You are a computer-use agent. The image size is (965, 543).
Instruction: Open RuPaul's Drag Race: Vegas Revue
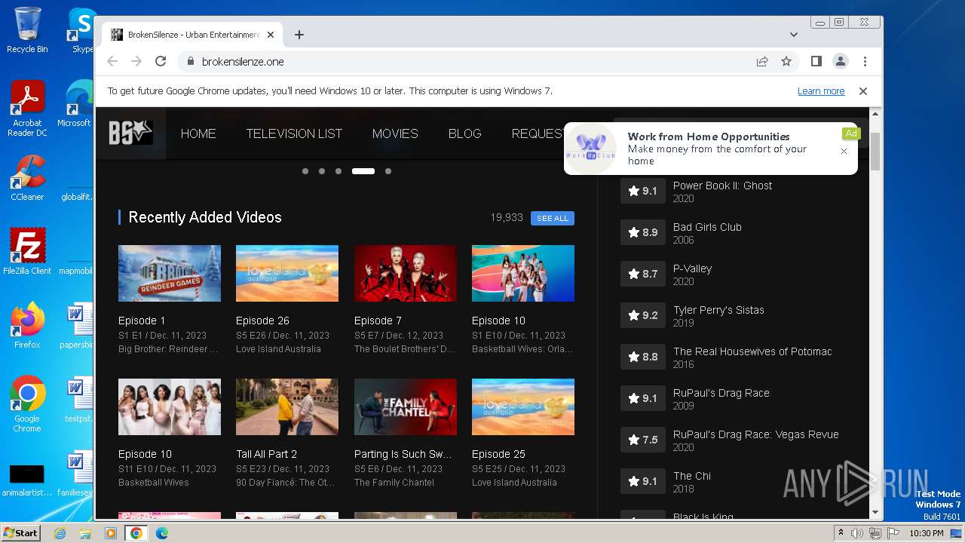coord(755,434)
